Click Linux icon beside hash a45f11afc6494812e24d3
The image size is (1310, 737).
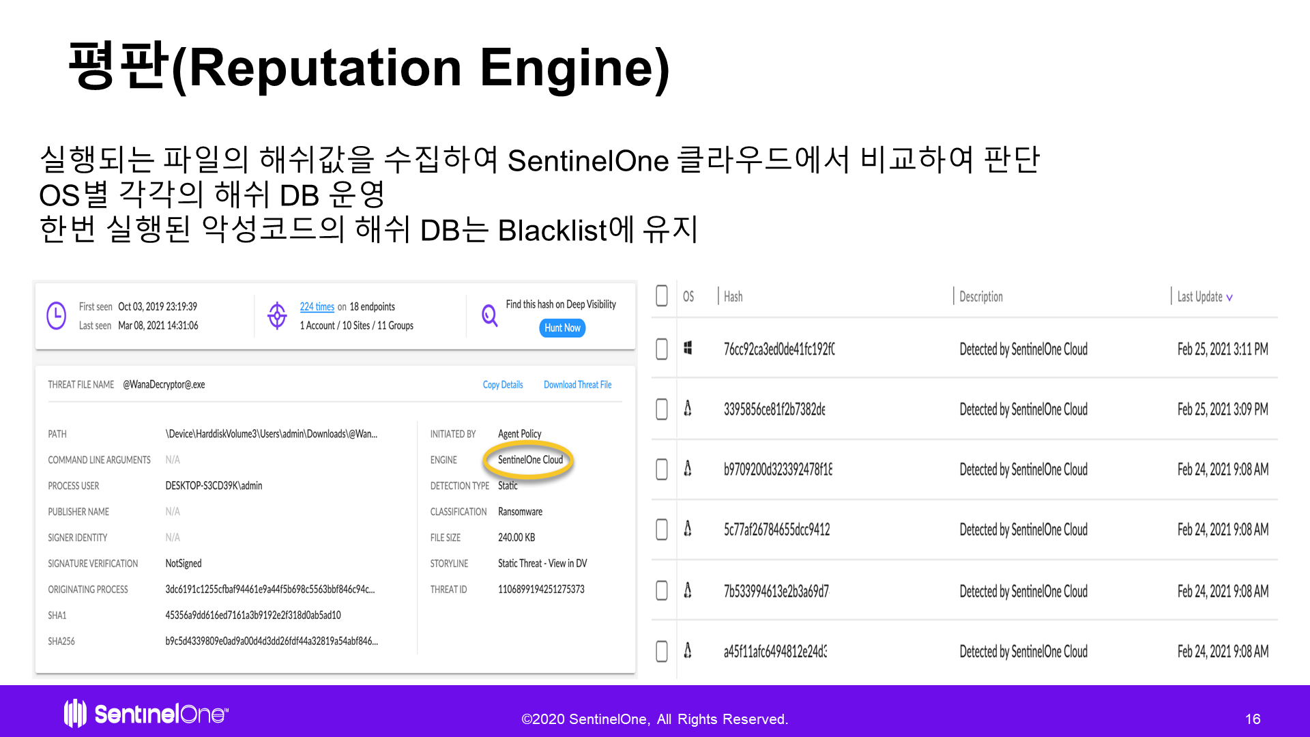point(688,651)
